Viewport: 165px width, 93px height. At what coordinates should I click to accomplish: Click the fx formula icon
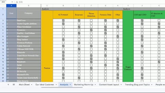[x=17, y=2]
